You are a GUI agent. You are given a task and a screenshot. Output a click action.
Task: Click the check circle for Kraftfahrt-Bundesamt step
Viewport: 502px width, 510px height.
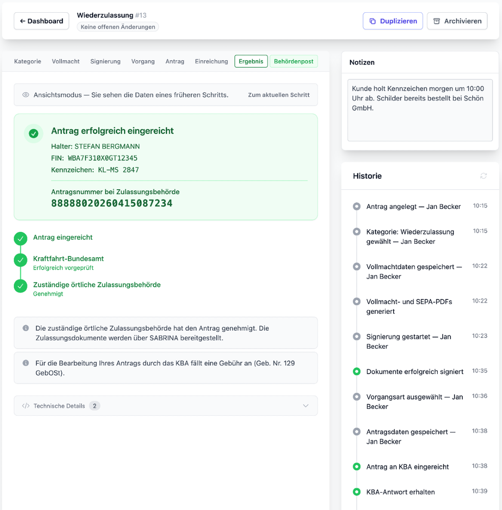click(x=21, y=260)
